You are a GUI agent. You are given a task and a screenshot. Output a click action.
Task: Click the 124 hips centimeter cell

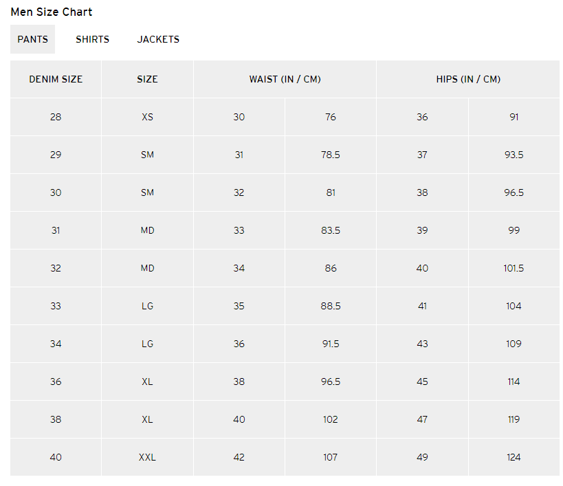[x=514, y=457]
